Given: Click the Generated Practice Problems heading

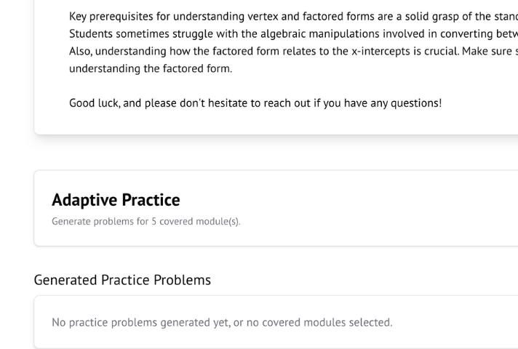Looking at the screenshot, I should point(122,280).
